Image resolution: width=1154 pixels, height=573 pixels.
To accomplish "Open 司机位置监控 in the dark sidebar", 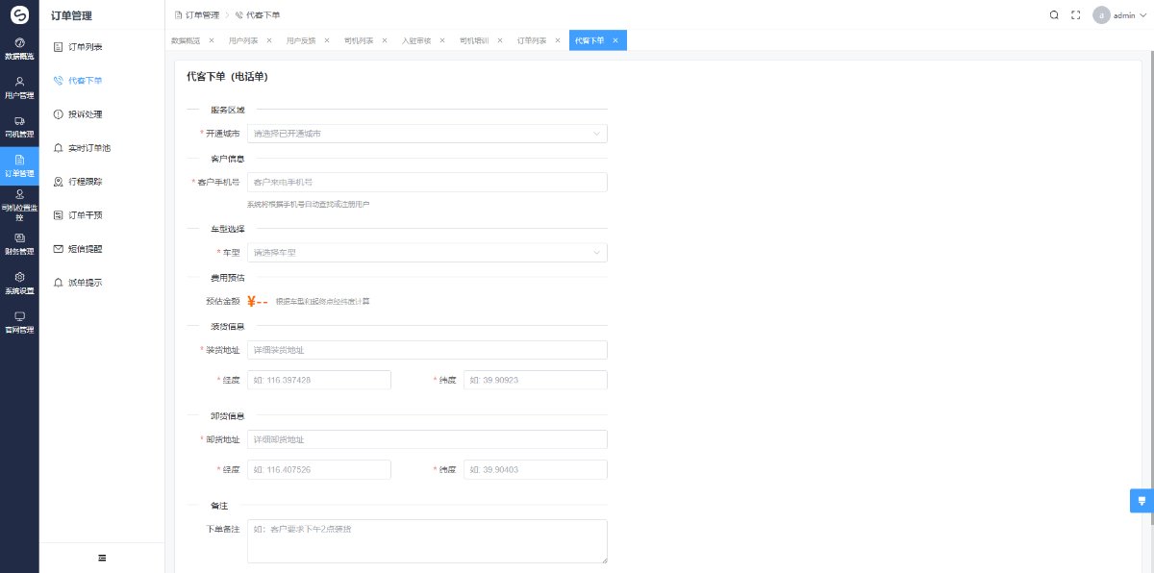I will [19, 206].
